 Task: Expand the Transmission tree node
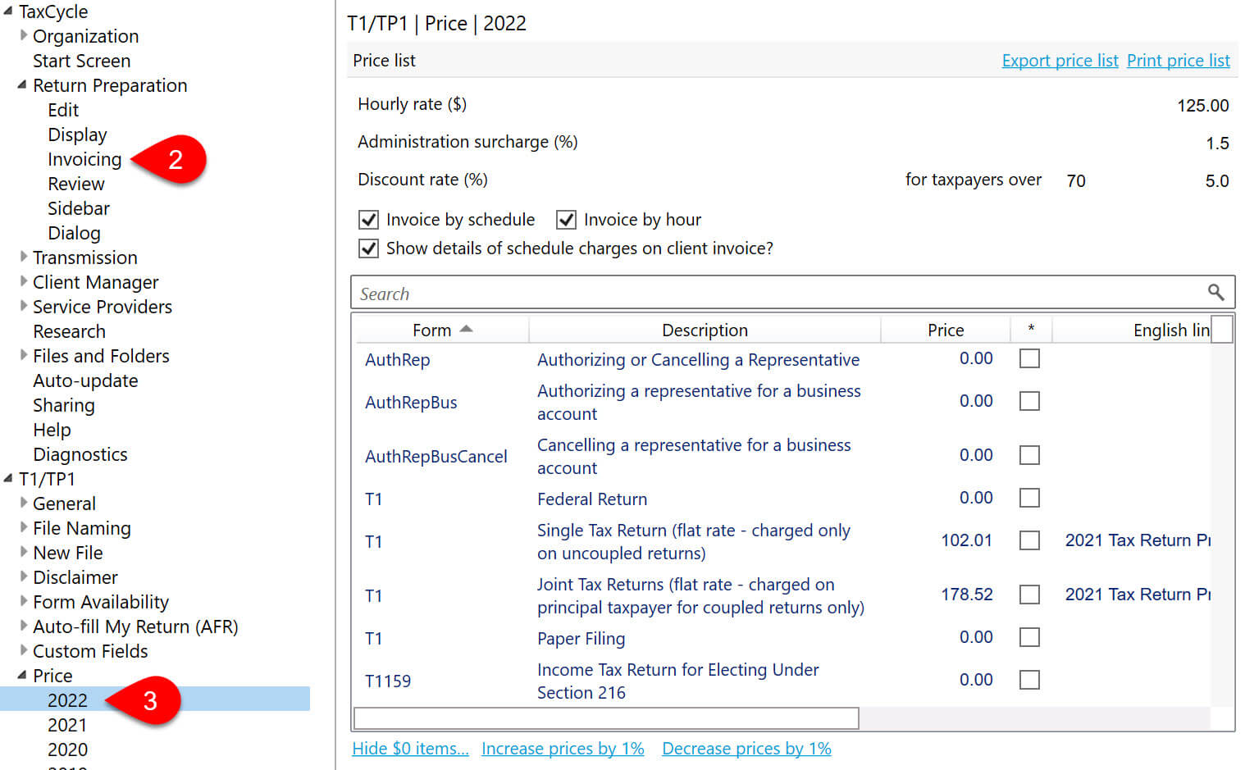(24, 257)
